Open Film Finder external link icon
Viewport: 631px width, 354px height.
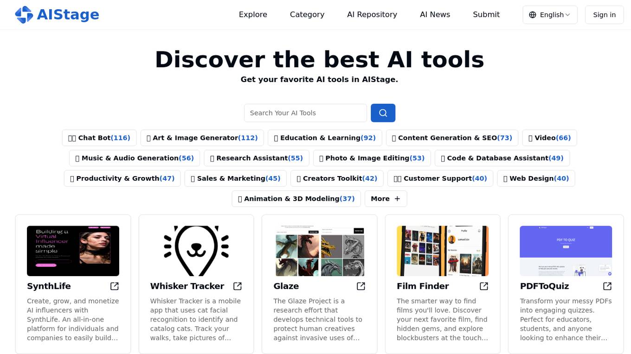click(x=484, y=286)
